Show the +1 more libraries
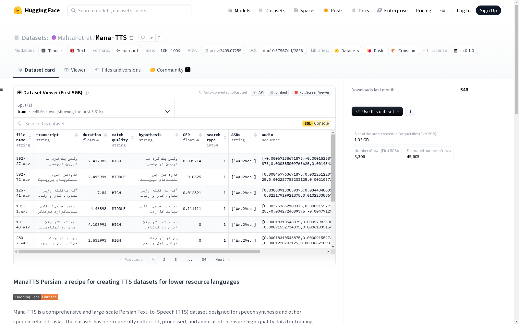519x324 pixels. (x=426, y=51)
